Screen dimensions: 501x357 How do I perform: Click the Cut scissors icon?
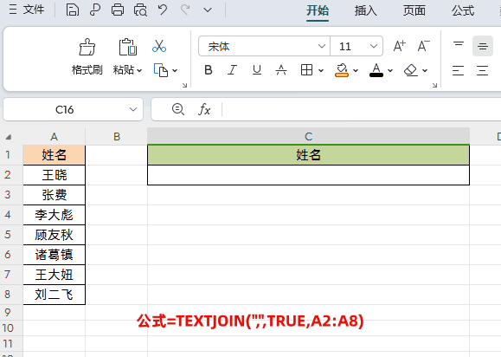[x=159, y=46]
